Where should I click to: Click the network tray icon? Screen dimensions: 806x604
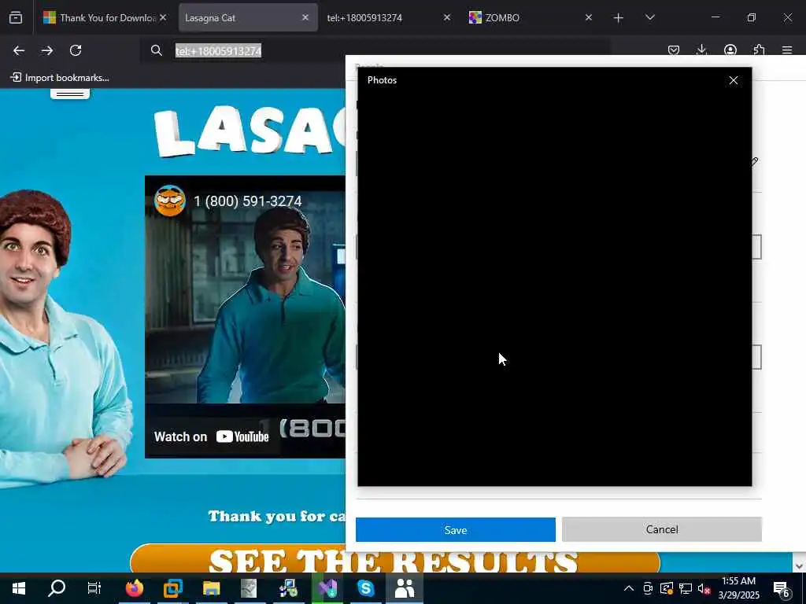[x=686, y=588]
